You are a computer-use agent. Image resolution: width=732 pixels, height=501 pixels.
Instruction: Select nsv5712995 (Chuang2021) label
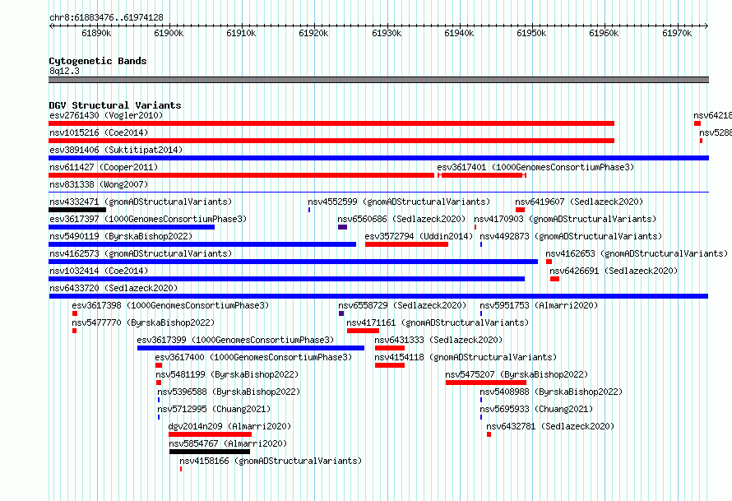click(214, 409)
